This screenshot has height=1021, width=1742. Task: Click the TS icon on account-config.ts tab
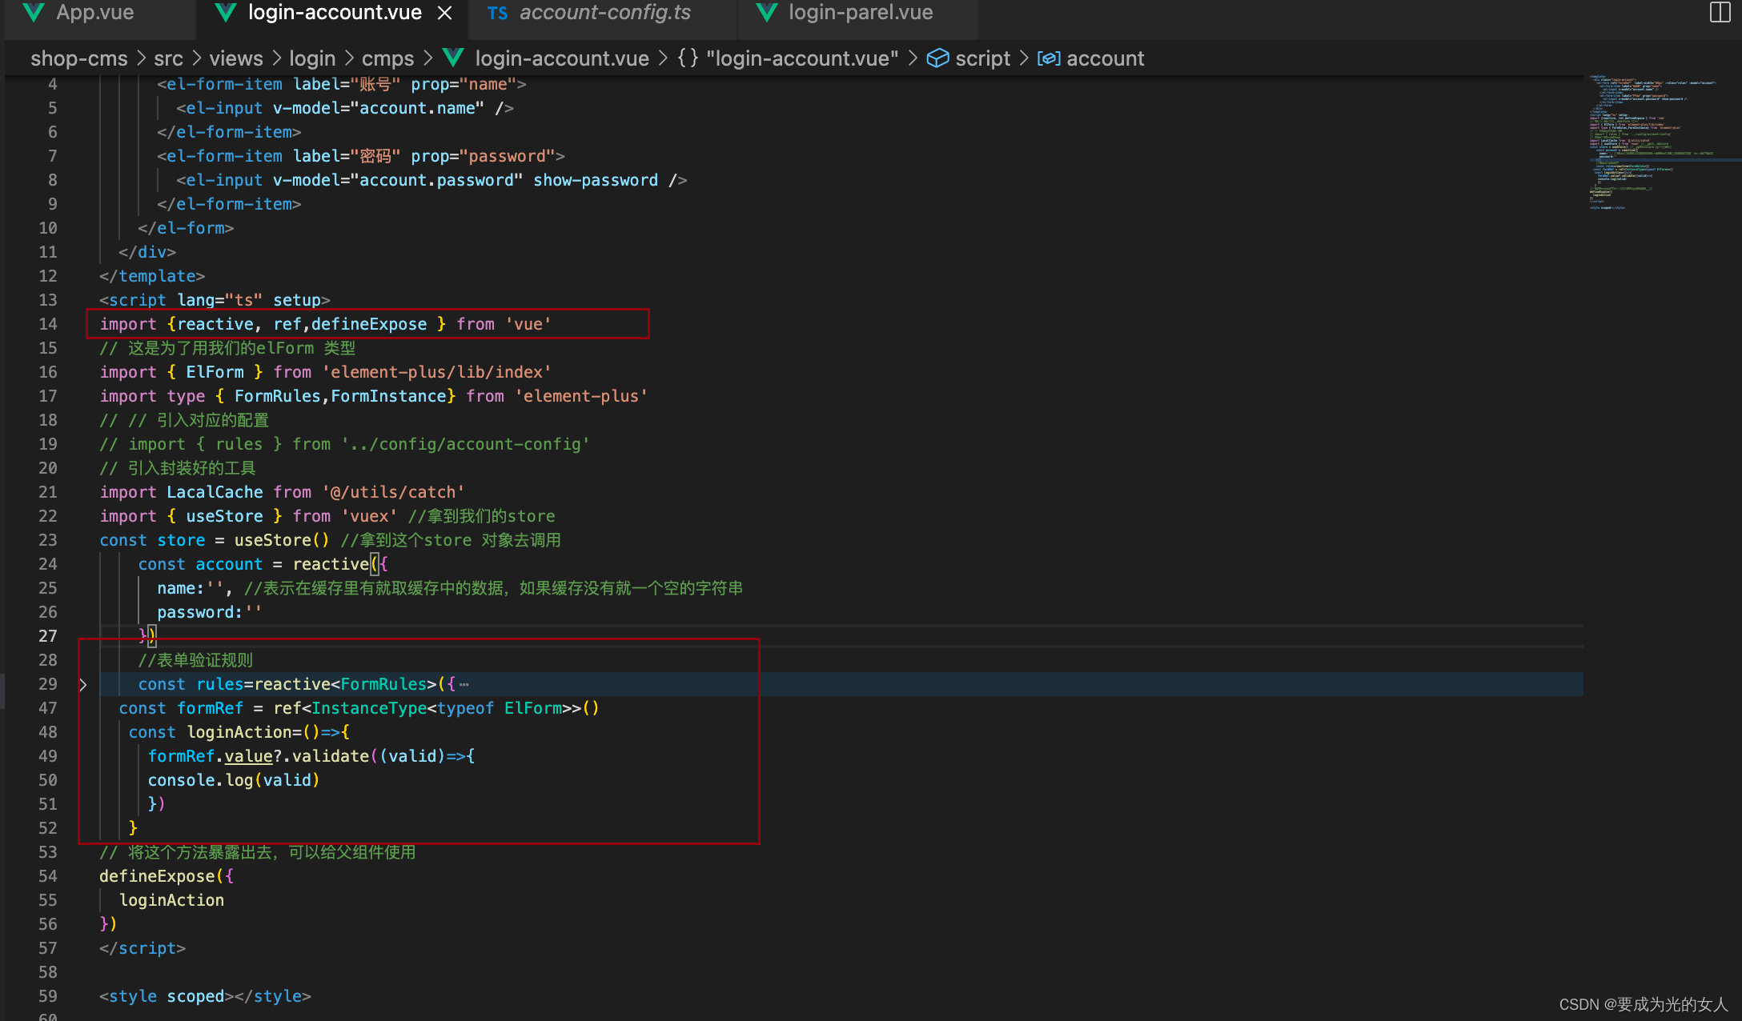497,13
